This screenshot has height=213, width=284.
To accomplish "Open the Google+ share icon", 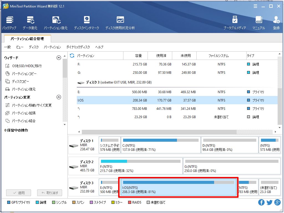I will tap(277, 202).
